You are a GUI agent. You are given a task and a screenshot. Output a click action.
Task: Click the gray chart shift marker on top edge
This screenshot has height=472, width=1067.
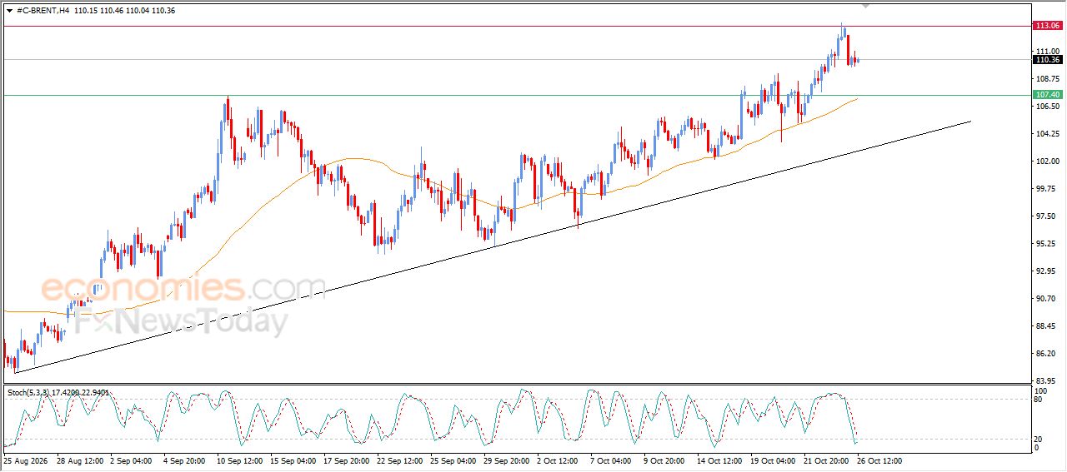tap(866, 5)
